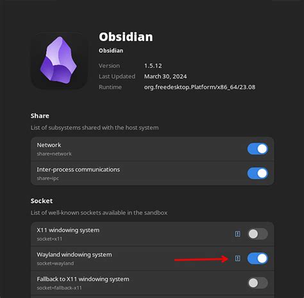The image size is (304, 298).
Task: Select the org.freedesktop.Platform runtime value
Action: [x=199, y=87]
